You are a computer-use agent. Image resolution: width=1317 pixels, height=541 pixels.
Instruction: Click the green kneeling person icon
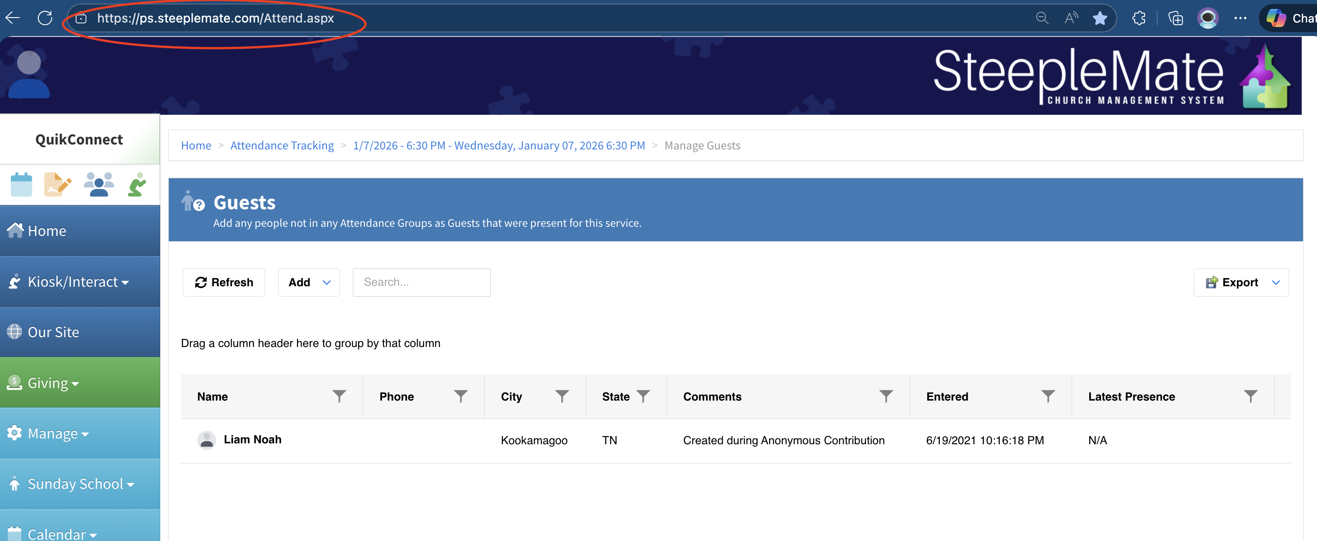[137, 185]
